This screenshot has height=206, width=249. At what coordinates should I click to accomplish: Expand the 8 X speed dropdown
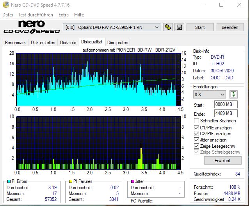click(x=210, y=94)
